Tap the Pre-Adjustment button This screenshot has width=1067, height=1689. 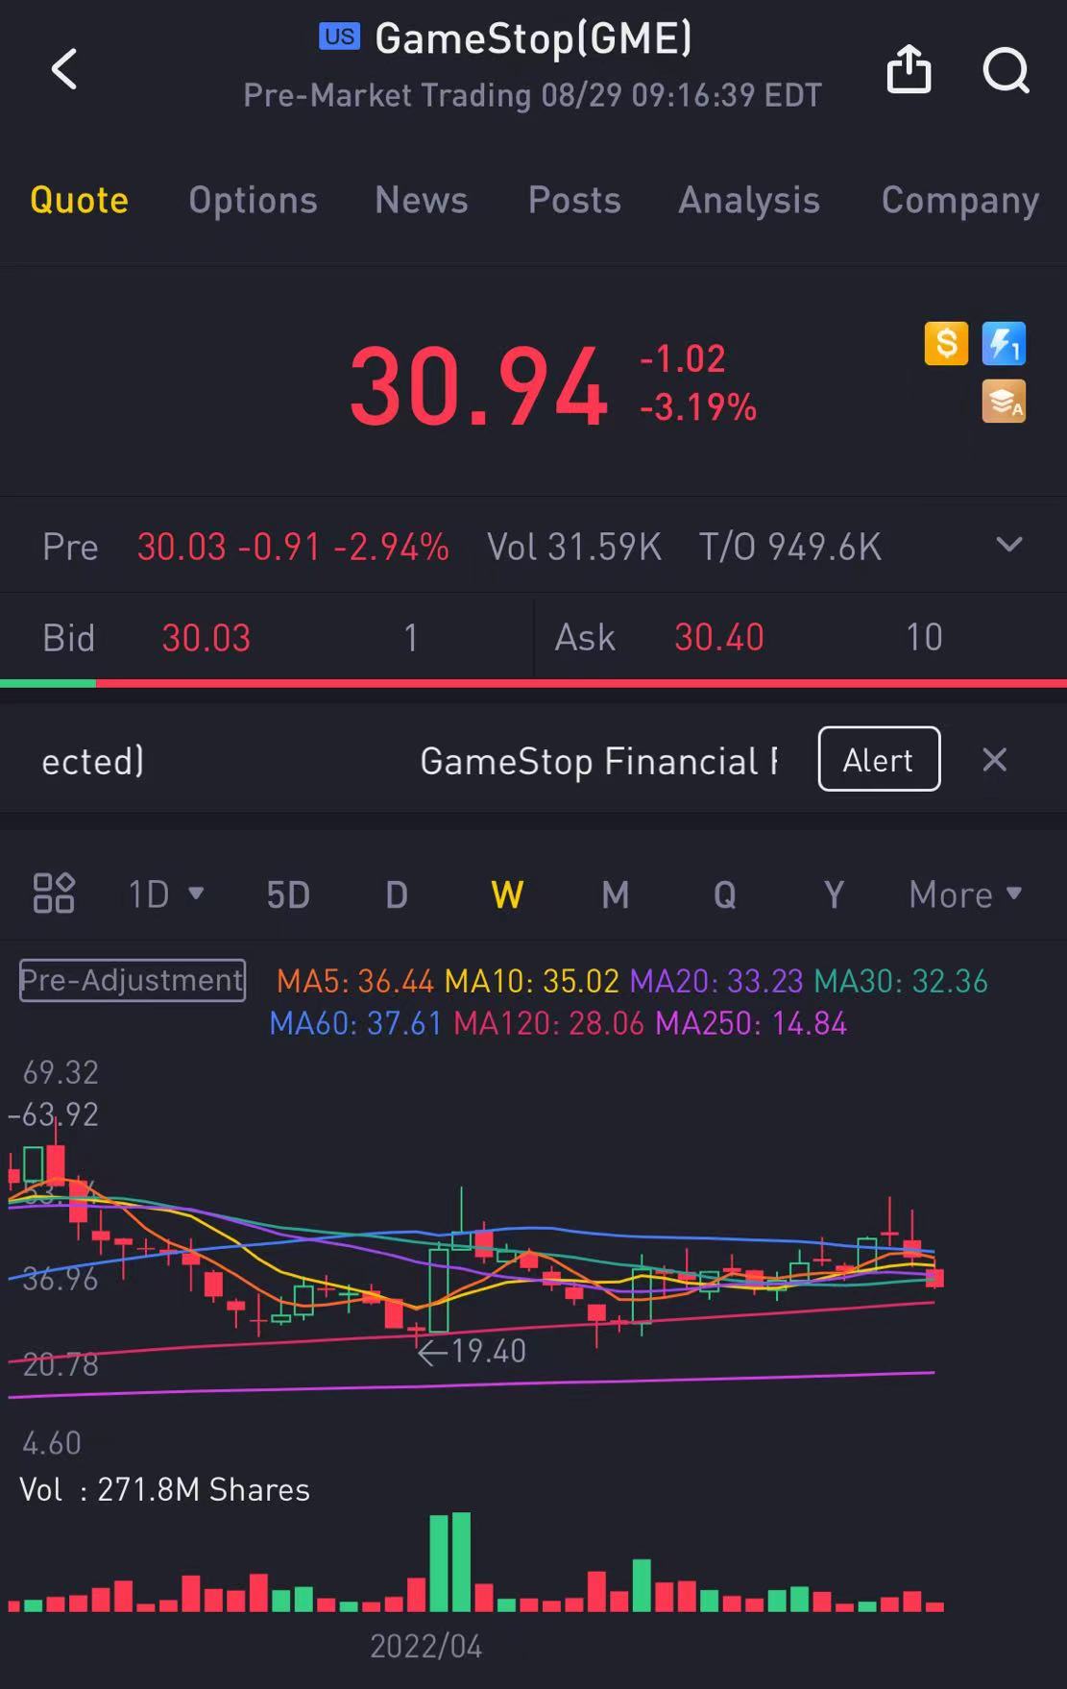[133, 980]
